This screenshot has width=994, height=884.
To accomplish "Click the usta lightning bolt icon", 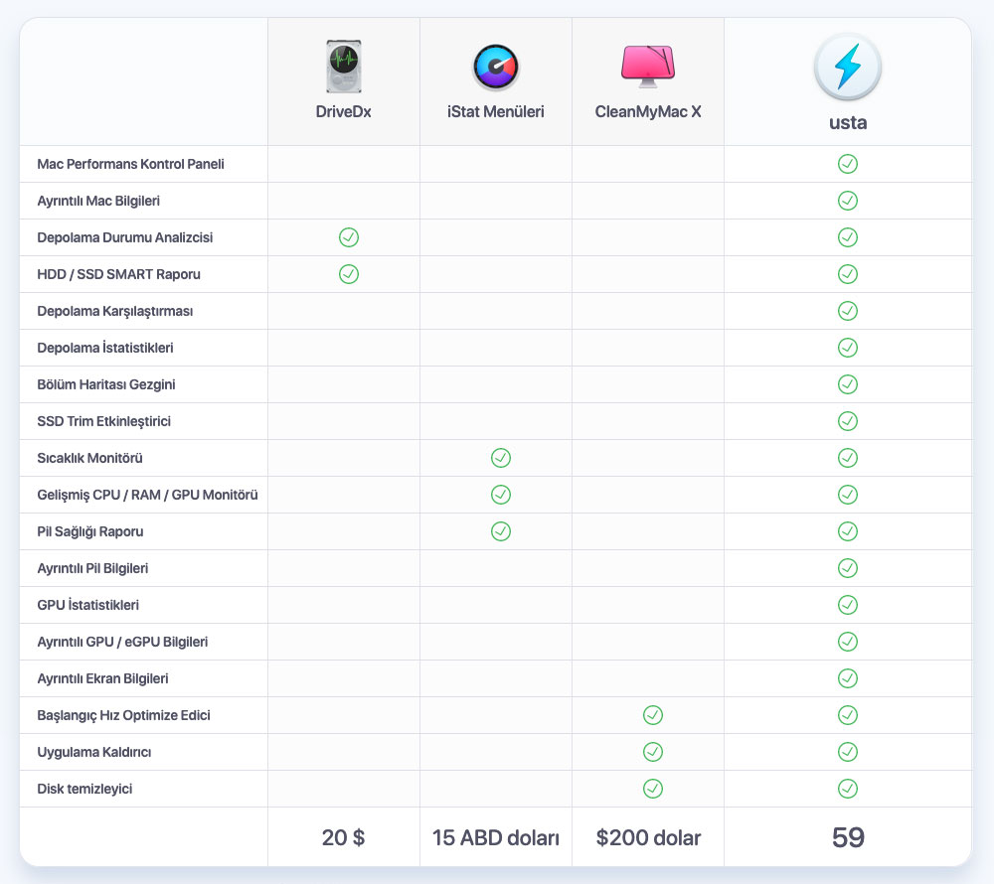I will click(847, 68).
